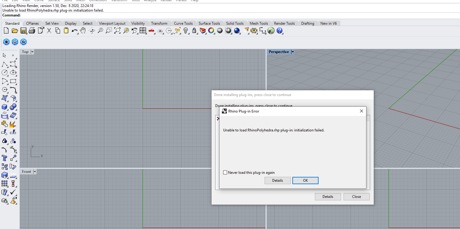Switch to the Render Tools tab
460x229 pixels.
(x=284, y=23)
